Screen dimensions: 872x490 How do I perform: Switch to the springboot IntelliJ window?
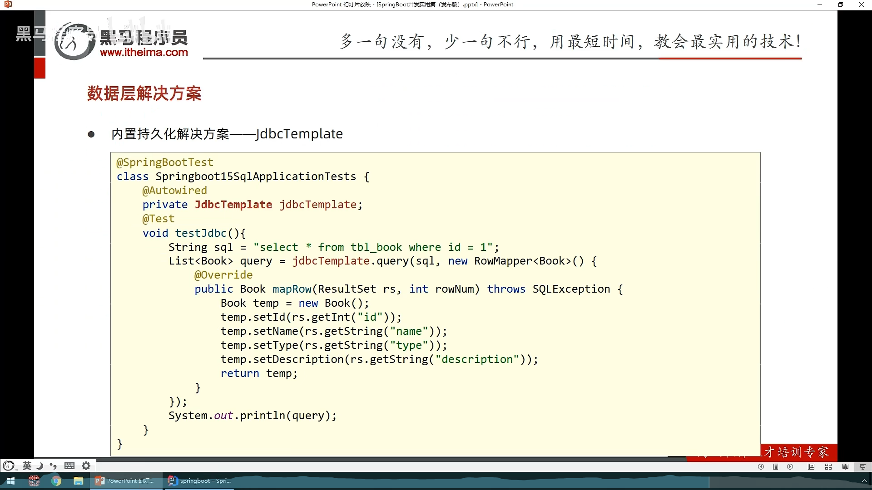tap(200, 481)
